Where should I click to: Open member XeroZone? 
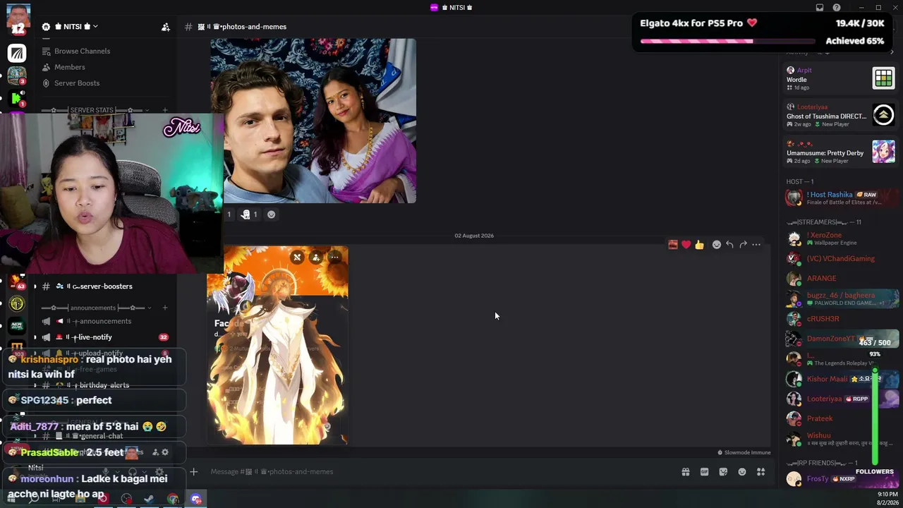(x=840, y=238)
